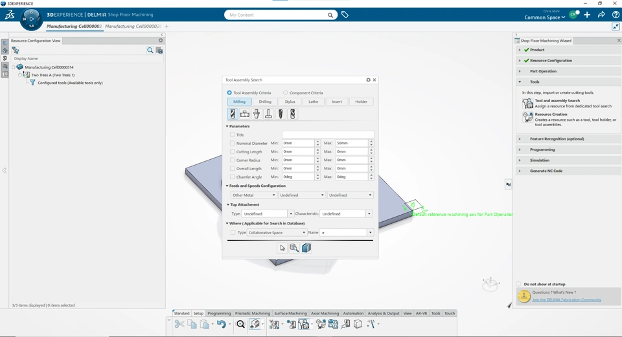
Task: Enable the Cutting Length checkbox
Action: [233, 151]
